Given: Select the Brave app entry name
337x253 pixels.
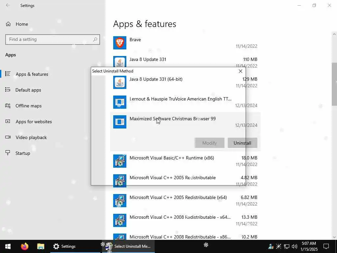Looking at the screenshot, I should pyautogui.click(x=135, y=40).
